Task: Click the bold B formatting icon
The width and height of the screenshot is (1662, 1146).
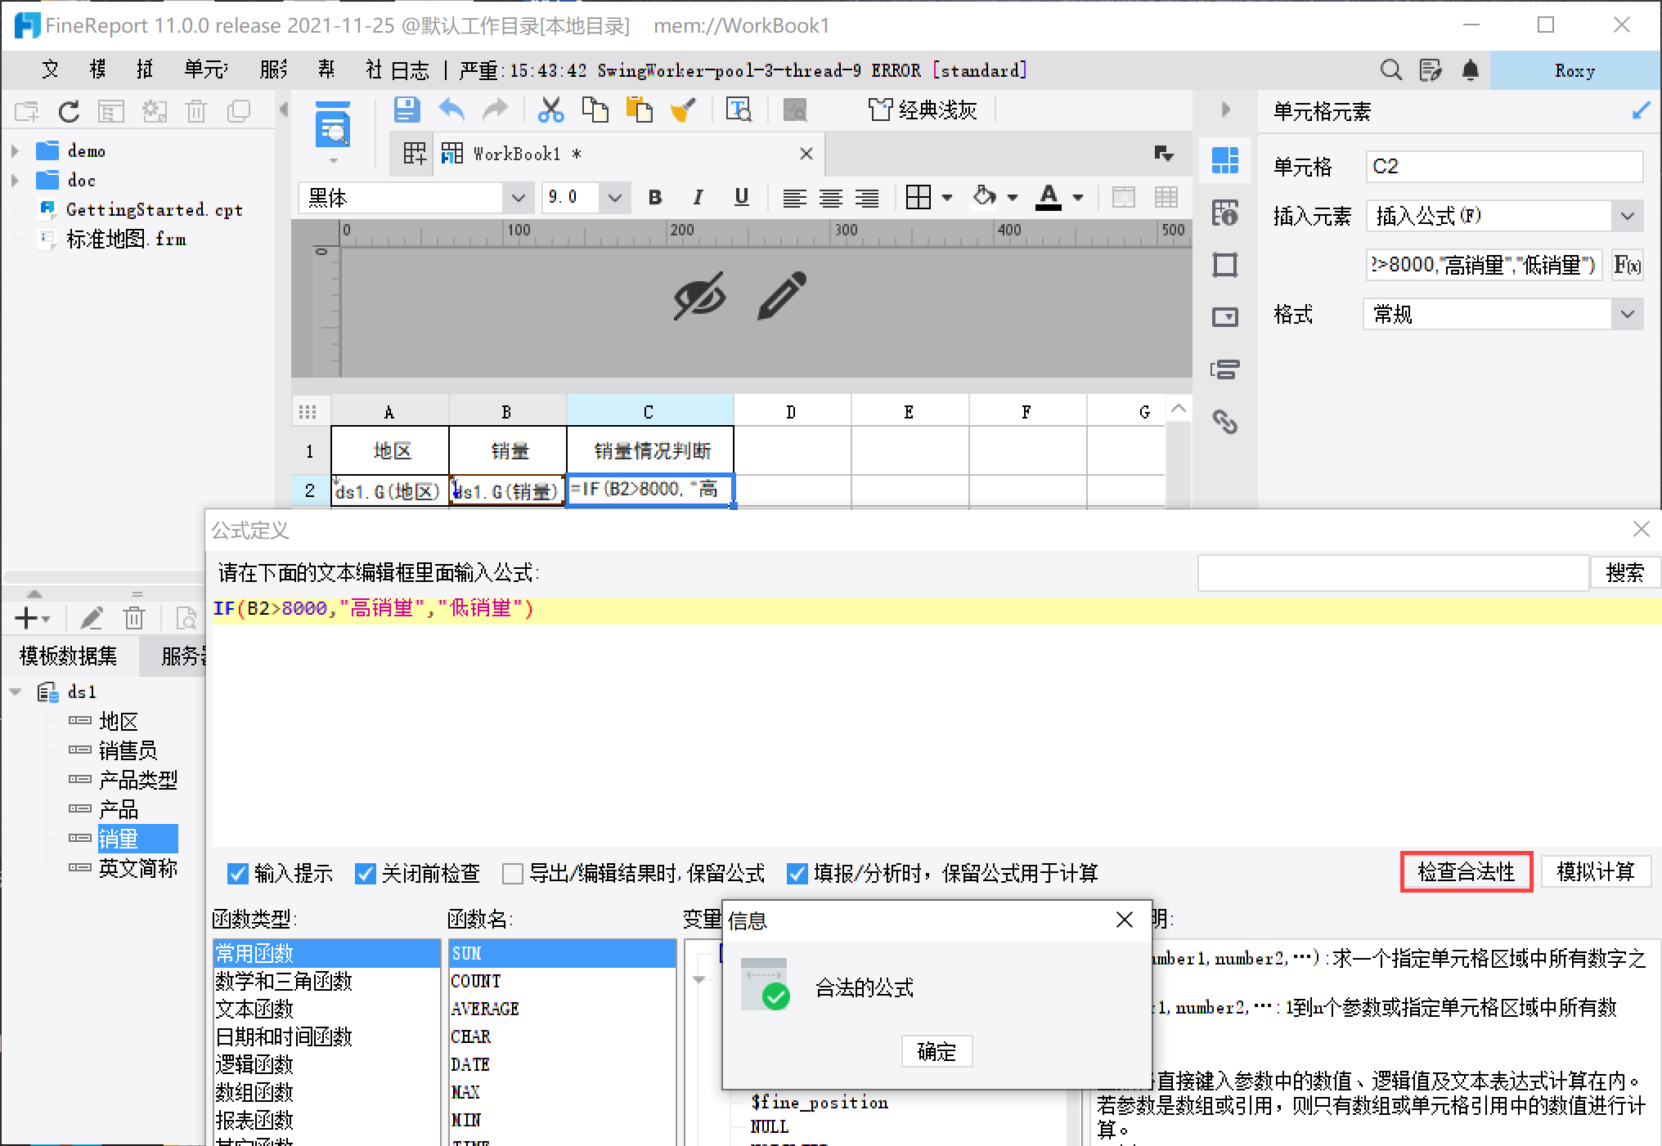Action: [x=654, y=197]
